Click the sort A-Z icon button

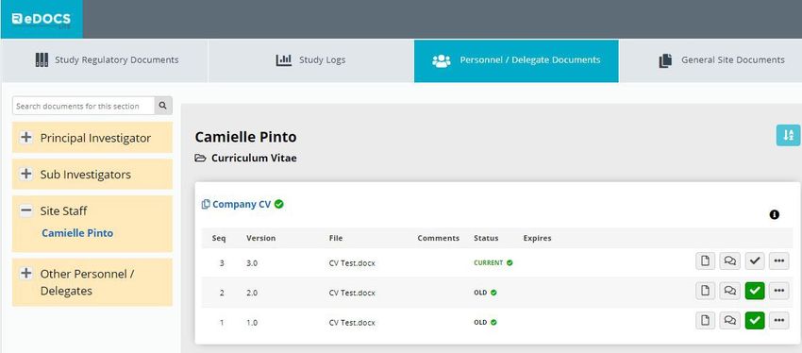tap(788, 135)
